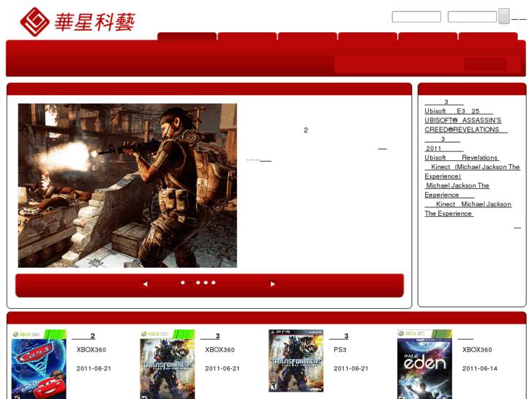The image size is (532, 399).
Task: Open the 'Ubisoft Revelations' news link
Action: [462, 157]
